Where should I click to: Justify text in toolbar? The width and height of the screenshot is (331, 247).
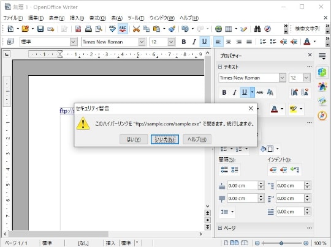249,42
